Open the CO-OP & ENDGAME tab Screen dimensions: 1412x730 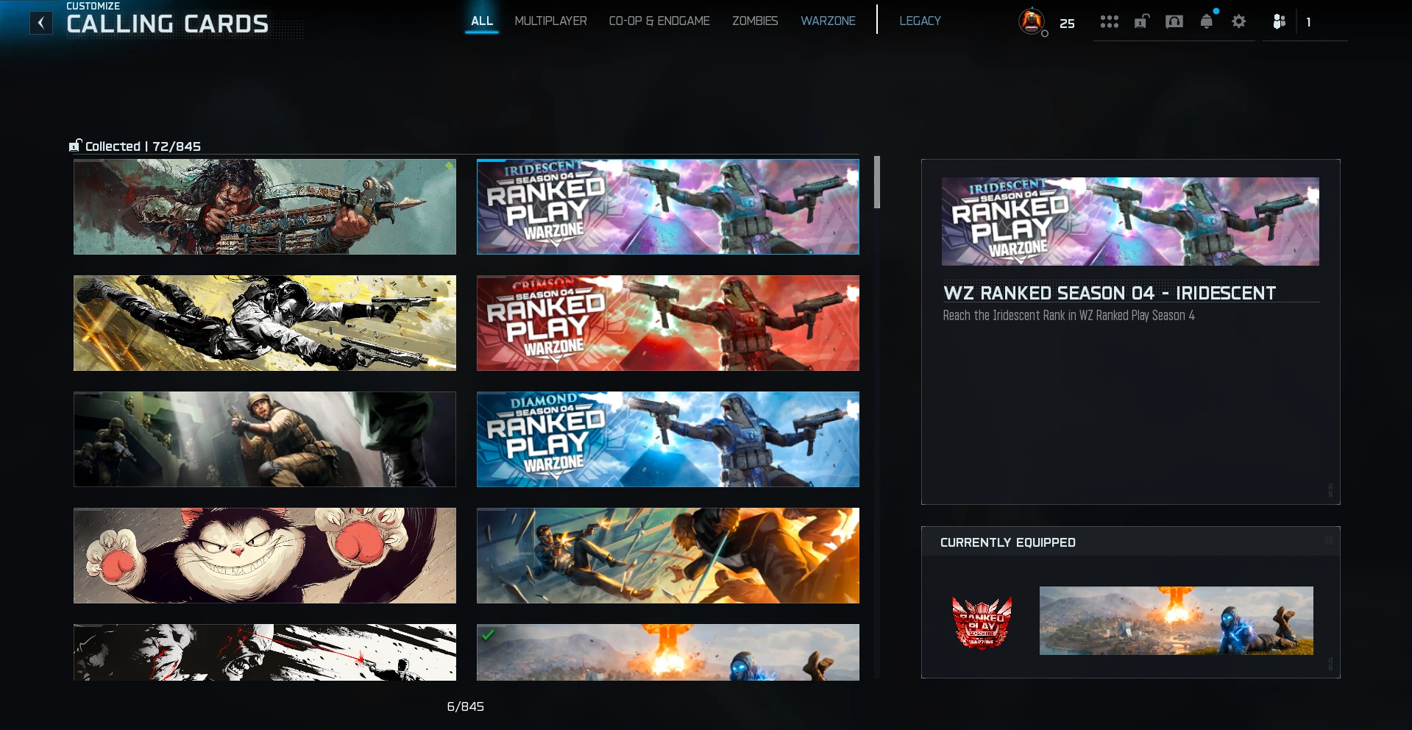coord(659,21)
